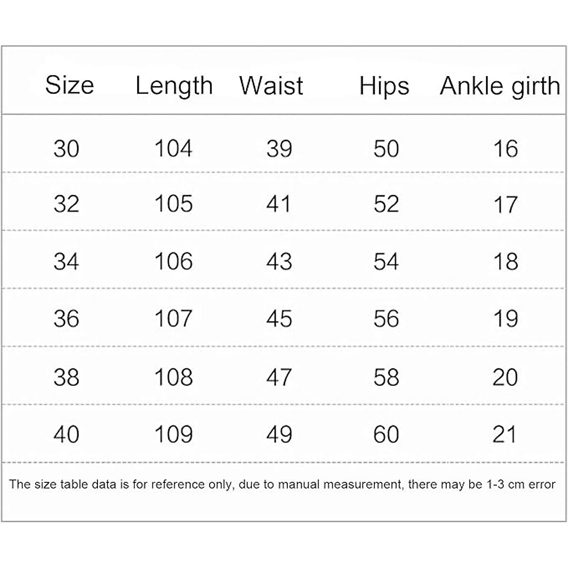The width and height of the screenshot is (568, 568).
Task: Click the length value 109
Action: (x=174, y=435)
